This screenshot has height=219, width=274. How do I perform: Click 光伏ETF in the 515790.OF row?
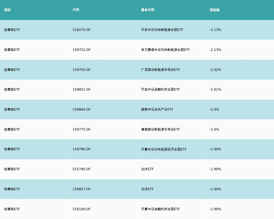(147, 169)
